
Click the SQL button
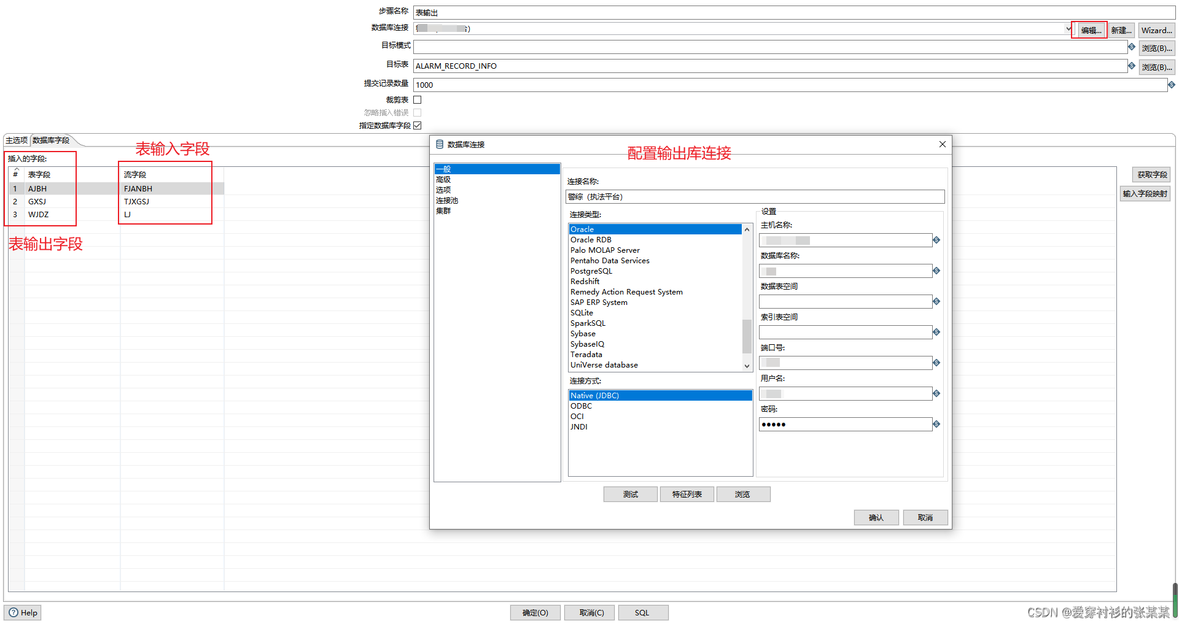point(642,613)
